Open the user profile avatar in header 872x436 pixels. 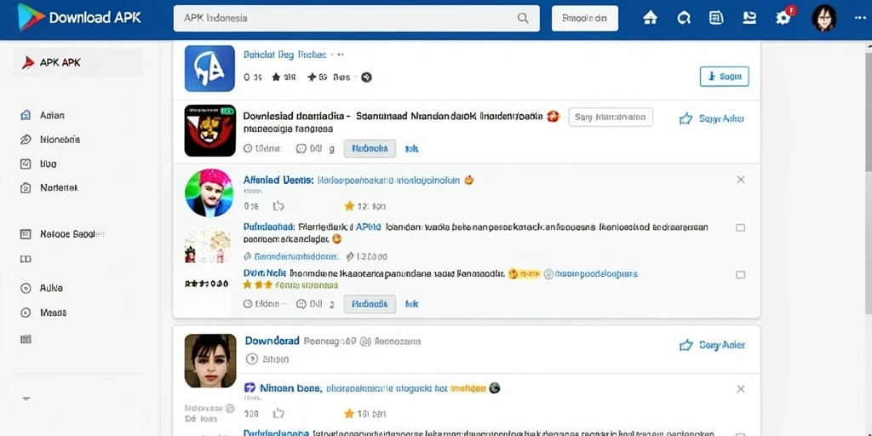[x=824, y=18]
